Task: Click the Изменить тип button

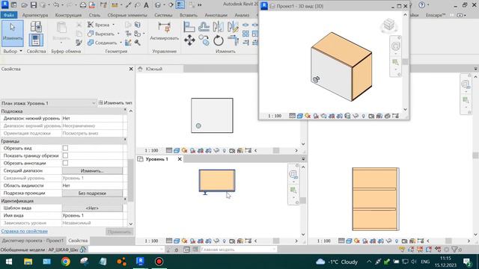Action: click(x=115, y=103)
